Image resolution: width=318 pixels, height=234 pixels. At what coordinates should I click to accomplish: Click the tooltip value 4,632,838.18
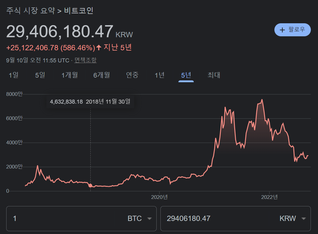(x=66, y=102)
